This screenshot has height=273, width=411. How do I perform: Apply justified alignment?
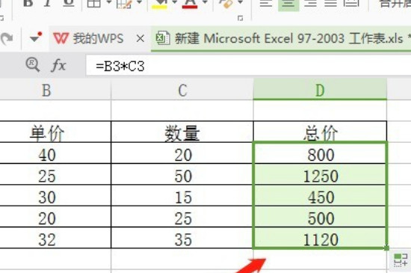click(x=330, y=3)
